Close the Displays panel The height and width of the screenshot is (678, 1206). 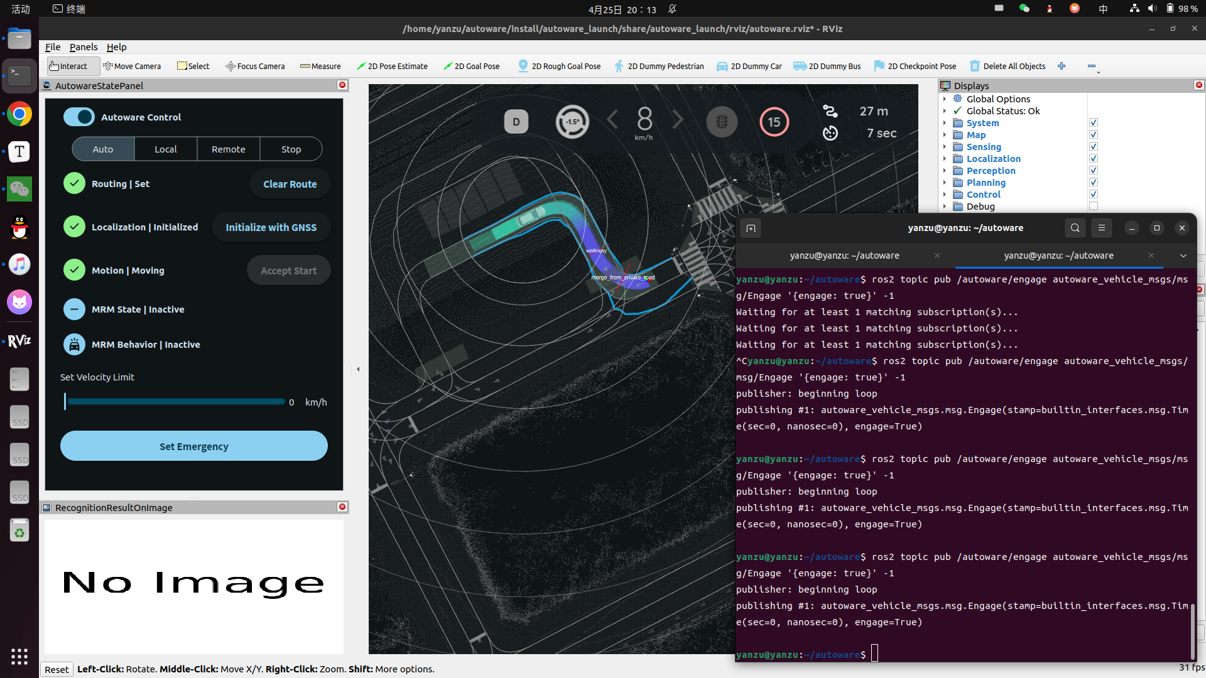[1199, 85]
